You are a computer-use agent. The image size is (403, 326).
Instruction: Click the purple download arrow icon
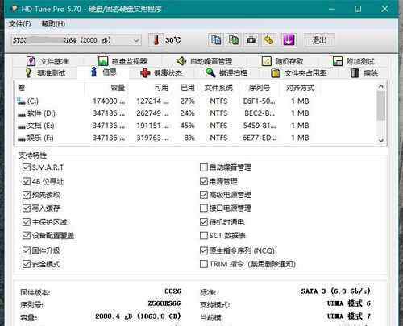pos(289,40)
